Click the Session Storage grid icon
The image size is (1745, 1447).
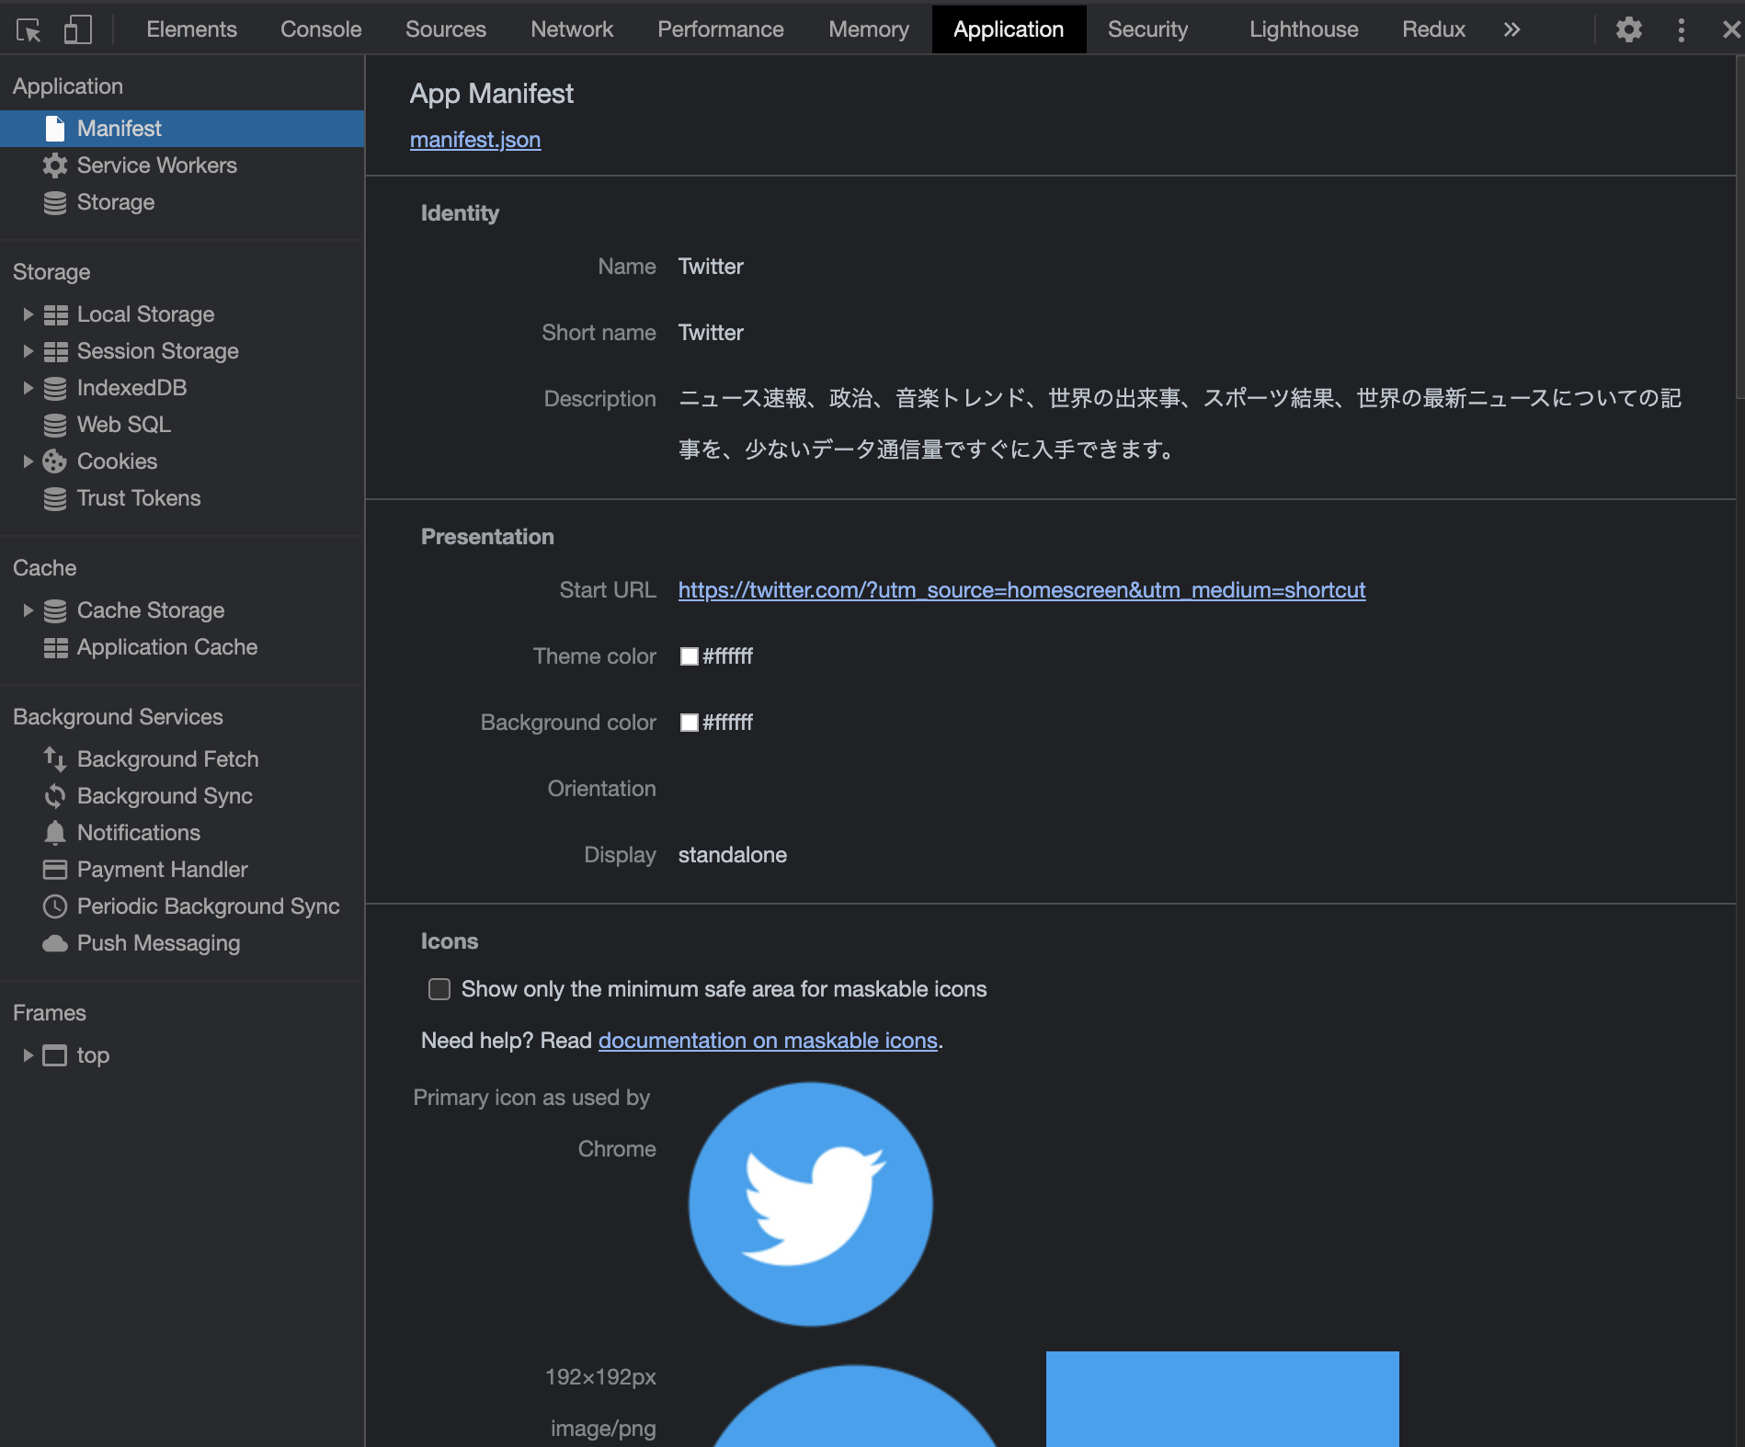tap(56, 352)
